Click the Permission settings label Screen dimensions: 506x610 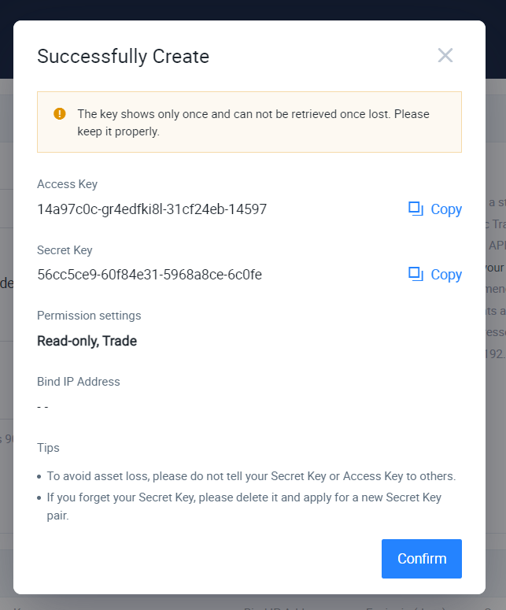89,316
